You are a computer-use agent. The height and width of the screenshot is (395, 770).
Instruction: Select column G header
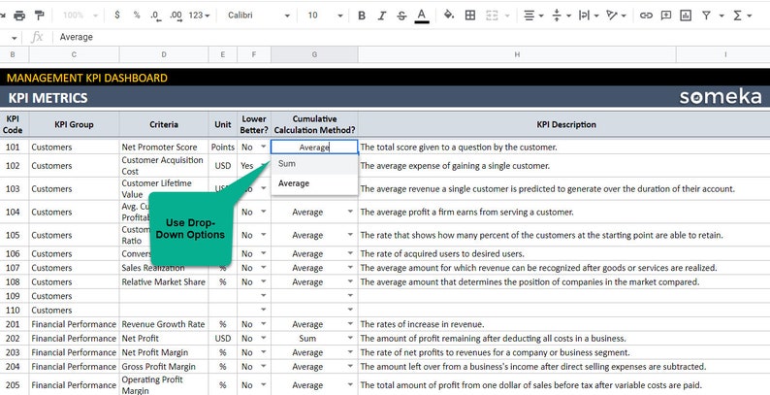click(x=314, y=54)
